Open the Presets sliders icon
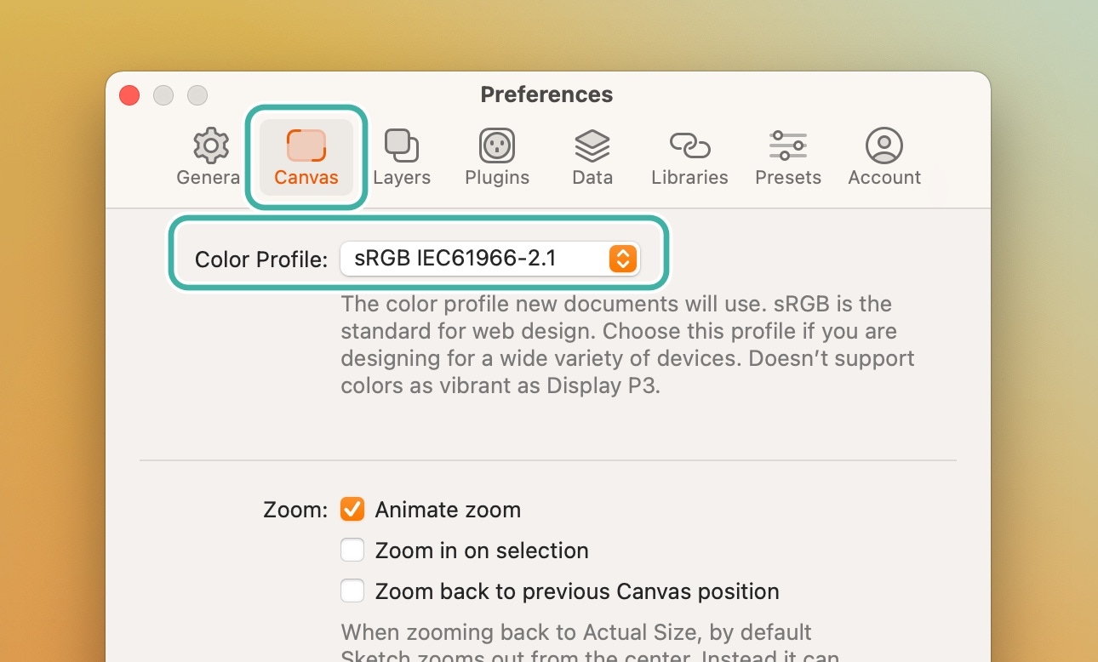 [x=787, y=145]
